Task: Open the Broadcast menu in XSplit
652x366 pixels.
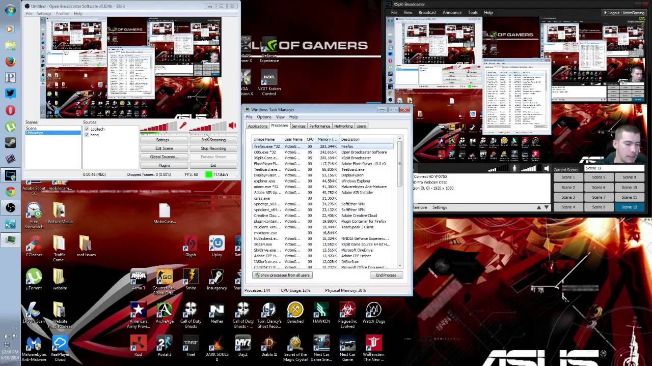Action: point(427,12)
